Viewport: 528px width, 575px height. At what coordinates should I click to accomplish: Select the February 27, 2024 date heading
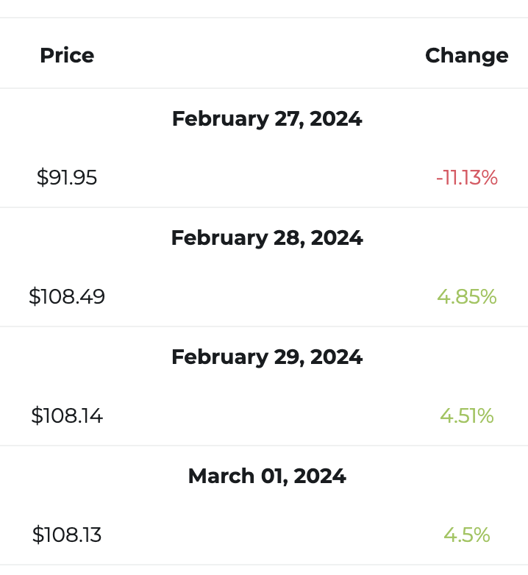tap(267, 119)
